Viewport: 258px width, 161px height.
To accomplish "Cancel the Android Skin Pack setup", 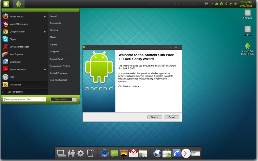I will (172, 117).
